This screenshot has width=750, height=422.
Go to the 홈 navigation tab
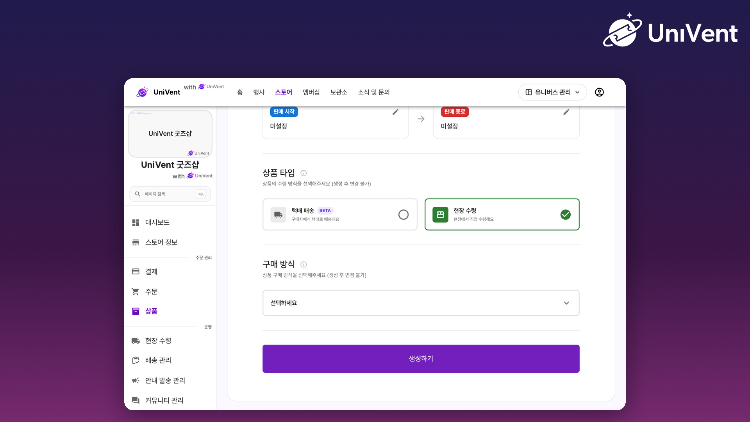[240, 92]
